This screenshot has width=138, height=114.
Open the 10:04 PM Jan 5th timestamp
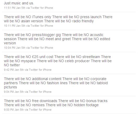15,48
